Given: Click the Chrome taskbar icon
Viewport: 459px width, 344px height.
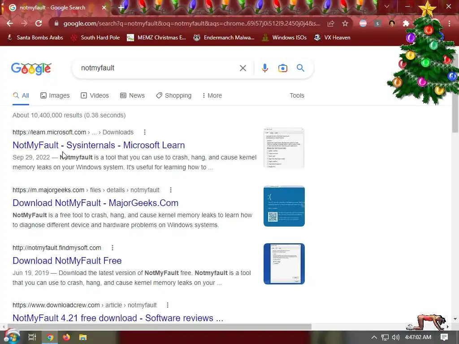Looking at the screenshot, I should click(x=50, y=337).
